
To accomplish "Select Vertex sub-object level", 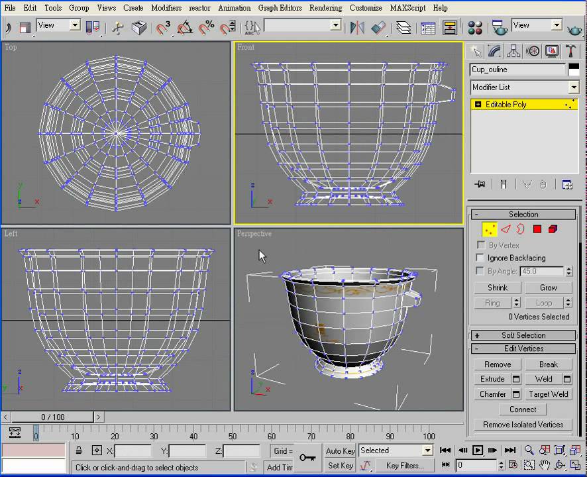I will click(490, 229).
